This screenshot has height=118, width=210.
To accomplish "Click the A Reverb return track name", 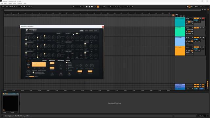I will pos(180,85).
